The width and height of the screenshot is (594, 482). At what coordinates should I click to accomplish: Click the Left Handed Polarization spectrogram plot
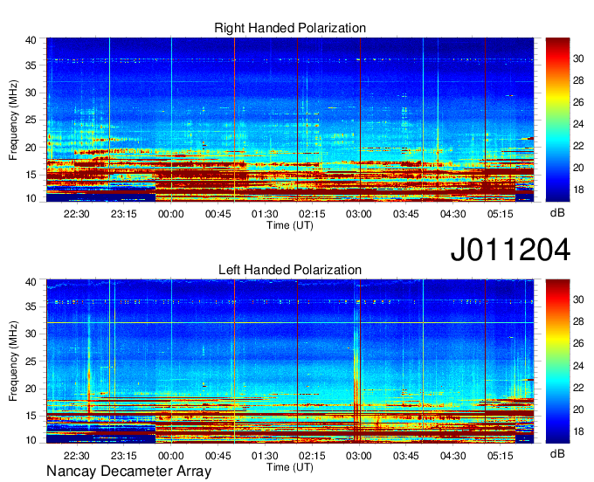click(x=290, y=361)
